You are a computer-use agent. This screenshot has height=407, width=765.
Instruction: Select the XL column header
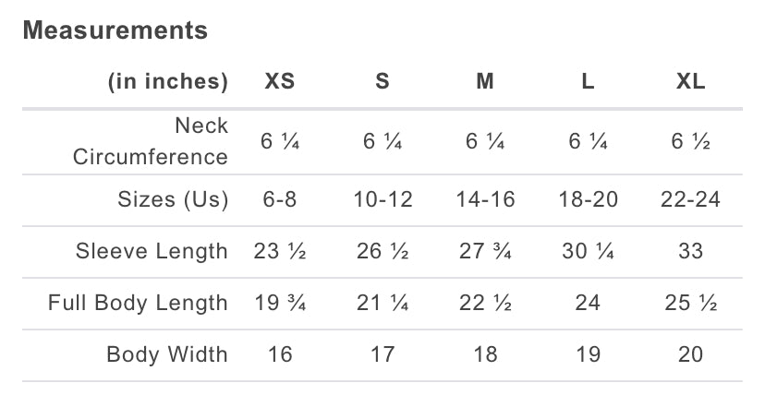pyautogui.click(x=690, y=81)
